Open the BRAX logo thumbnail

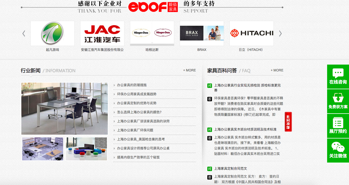[x=202, y=33]
